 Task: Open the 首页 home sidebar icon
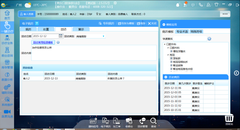tap(7, 15)
